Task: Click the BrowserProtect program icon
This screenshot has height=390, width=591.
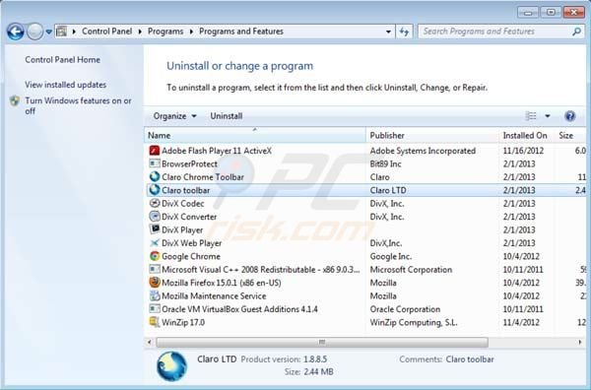Action: click(x=155, y=163)
